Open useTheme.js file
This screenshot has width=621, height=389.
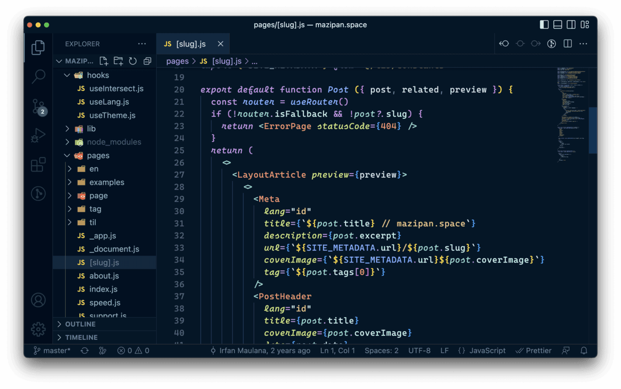[105, 115]
